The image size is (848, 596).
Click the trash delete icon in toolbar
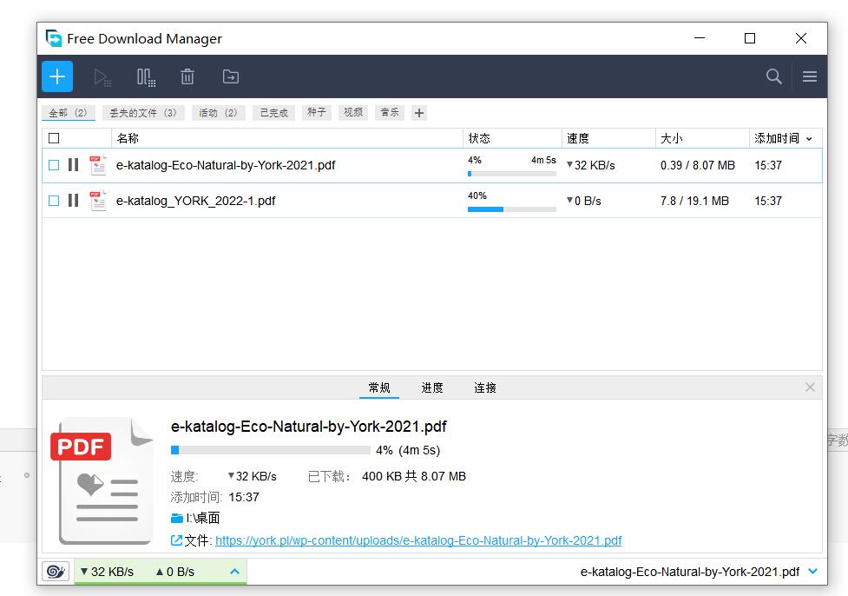[x=187, y=77]
